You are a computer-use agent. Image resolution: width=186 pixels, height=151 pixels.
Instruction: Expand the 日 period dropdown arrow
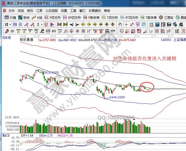coord(10,25)
